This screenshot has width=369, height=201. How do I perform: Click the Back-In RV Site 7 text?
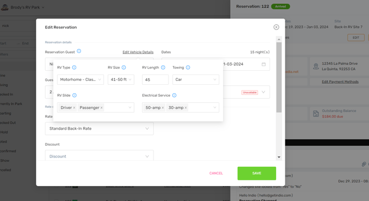click(348, 27)
